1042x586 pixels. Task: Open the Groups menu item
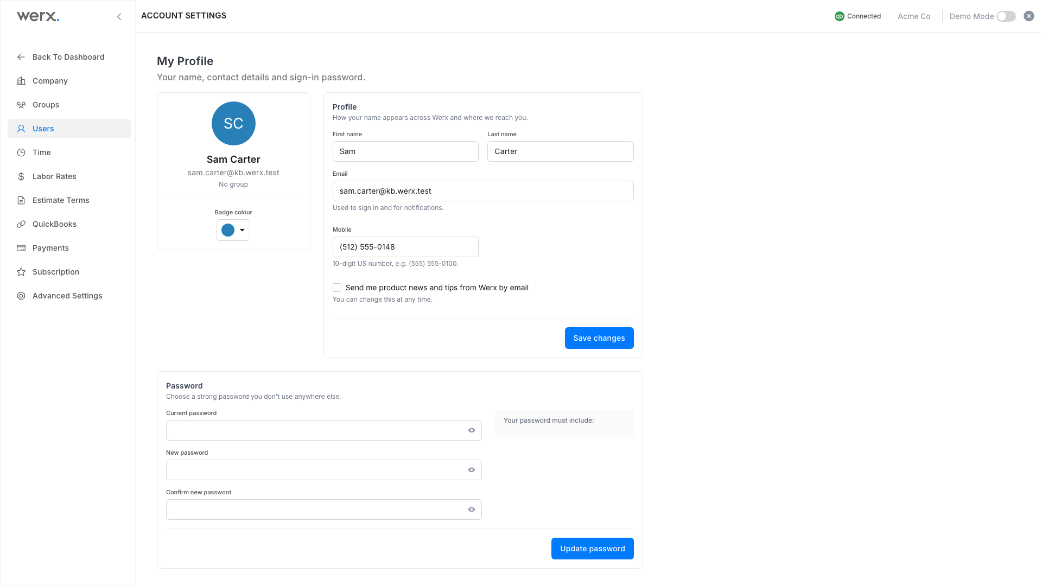click(69, 105)
